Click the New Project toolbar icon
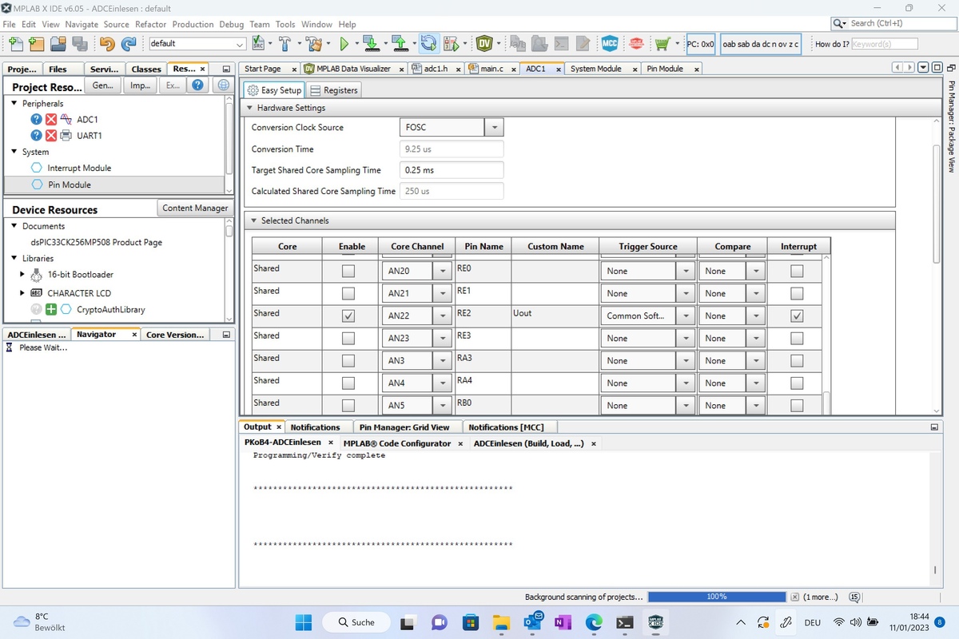 click(36, 43)
